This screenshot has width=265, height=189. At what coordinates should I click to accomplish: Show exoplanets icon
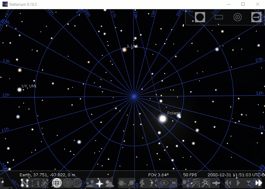tap(186, 183)
